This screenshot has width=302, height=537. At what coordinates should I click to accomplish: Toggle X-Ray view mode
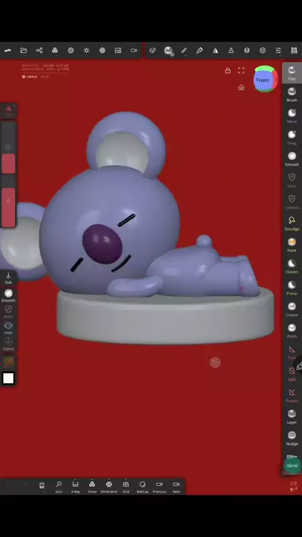coord(75,487)
